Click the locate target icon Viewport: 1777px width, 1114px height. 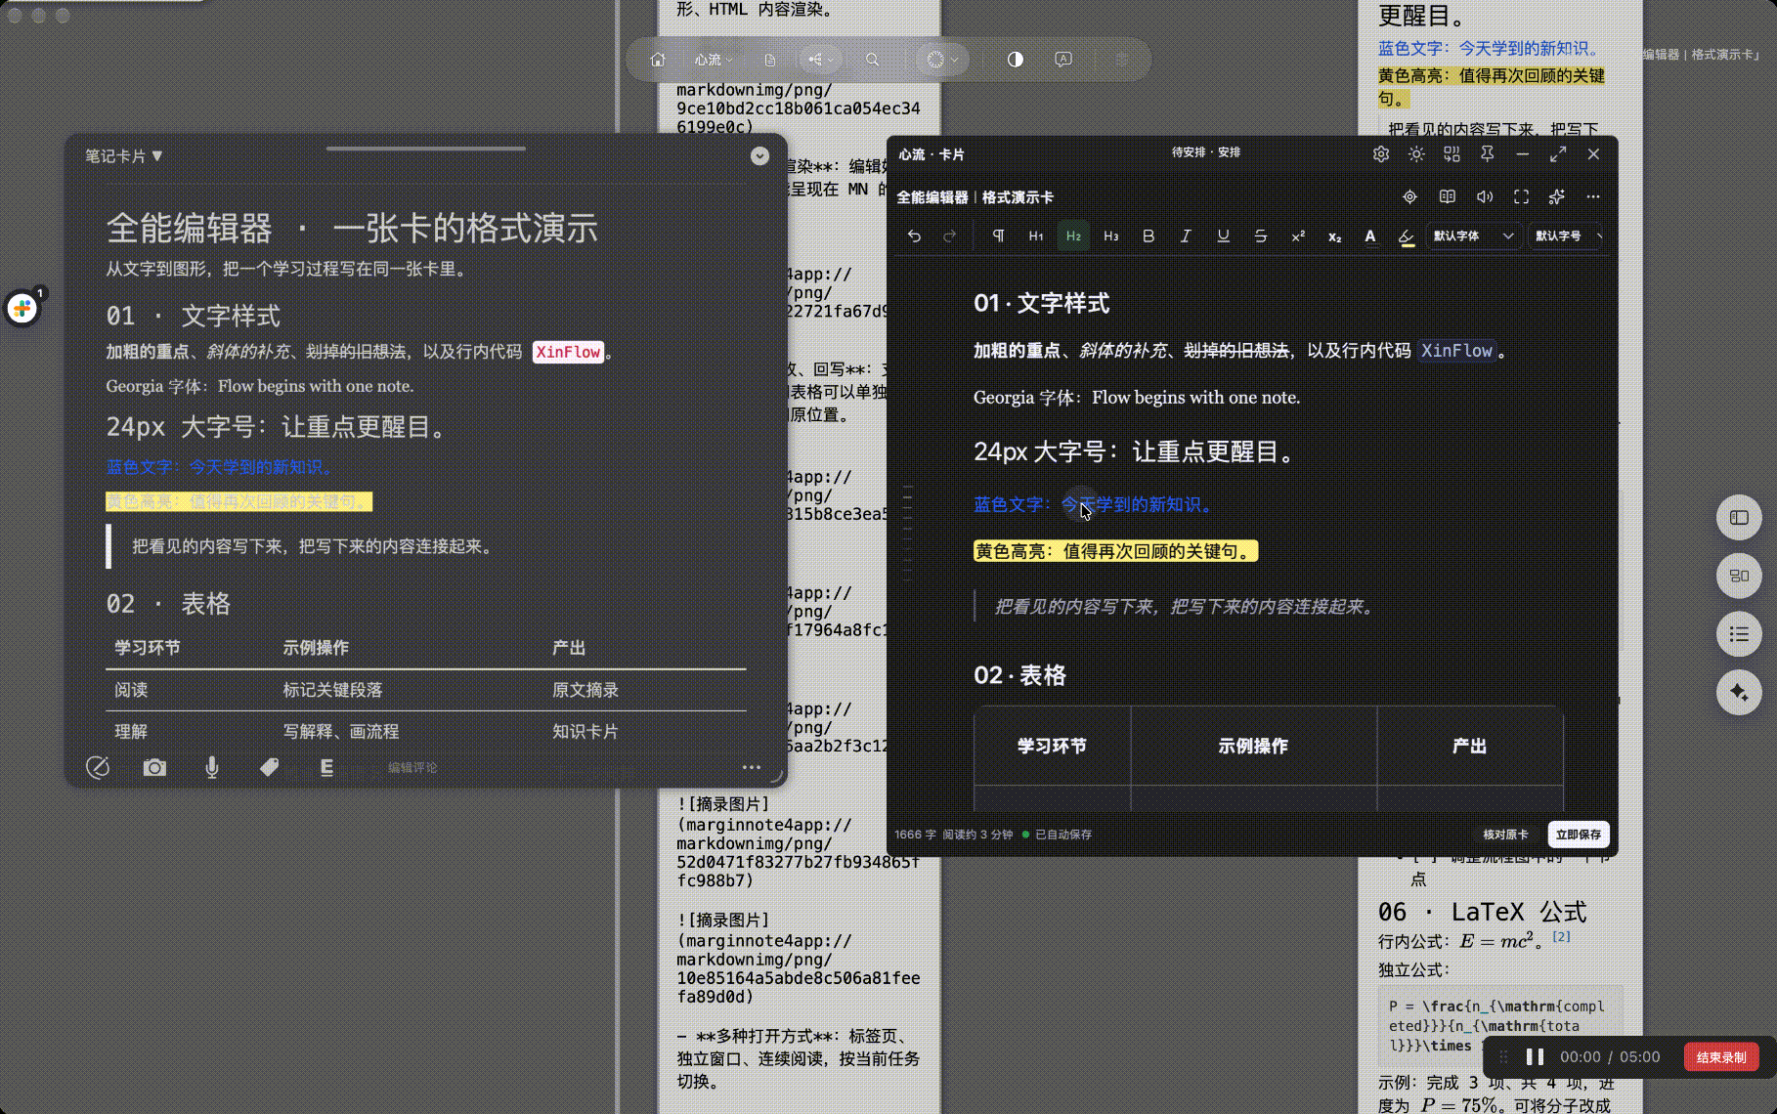[1409, 196]
